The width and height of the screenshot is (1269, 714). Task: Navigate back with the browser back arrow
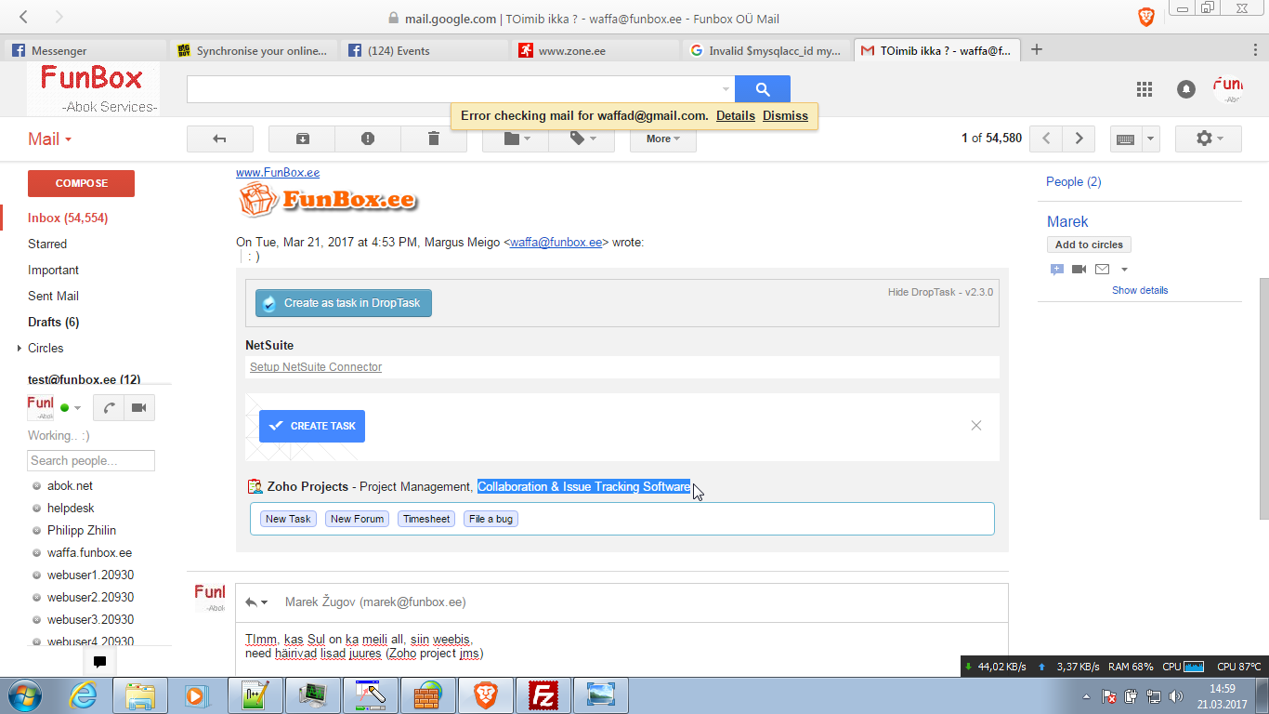23,17
